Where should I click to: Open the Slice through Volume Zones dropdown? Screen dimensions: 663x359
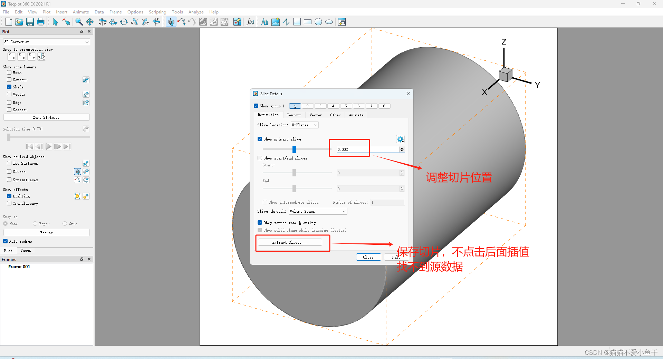click(317, 211)
